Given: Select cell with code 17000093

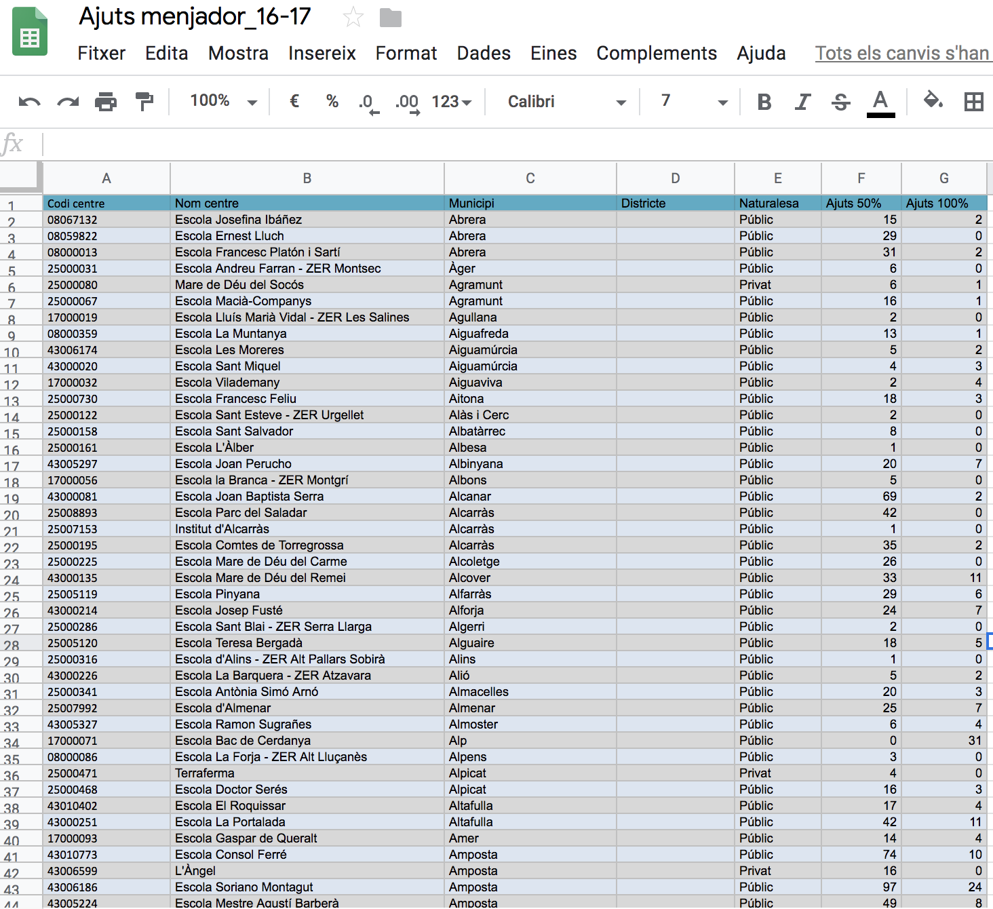Looking at the screenshot, I should (x=106, y=838).
